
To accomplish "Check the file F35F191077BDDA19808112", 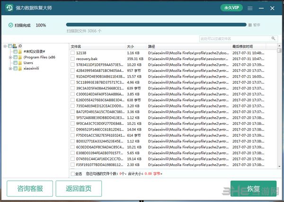I will [x=72, y=165].
